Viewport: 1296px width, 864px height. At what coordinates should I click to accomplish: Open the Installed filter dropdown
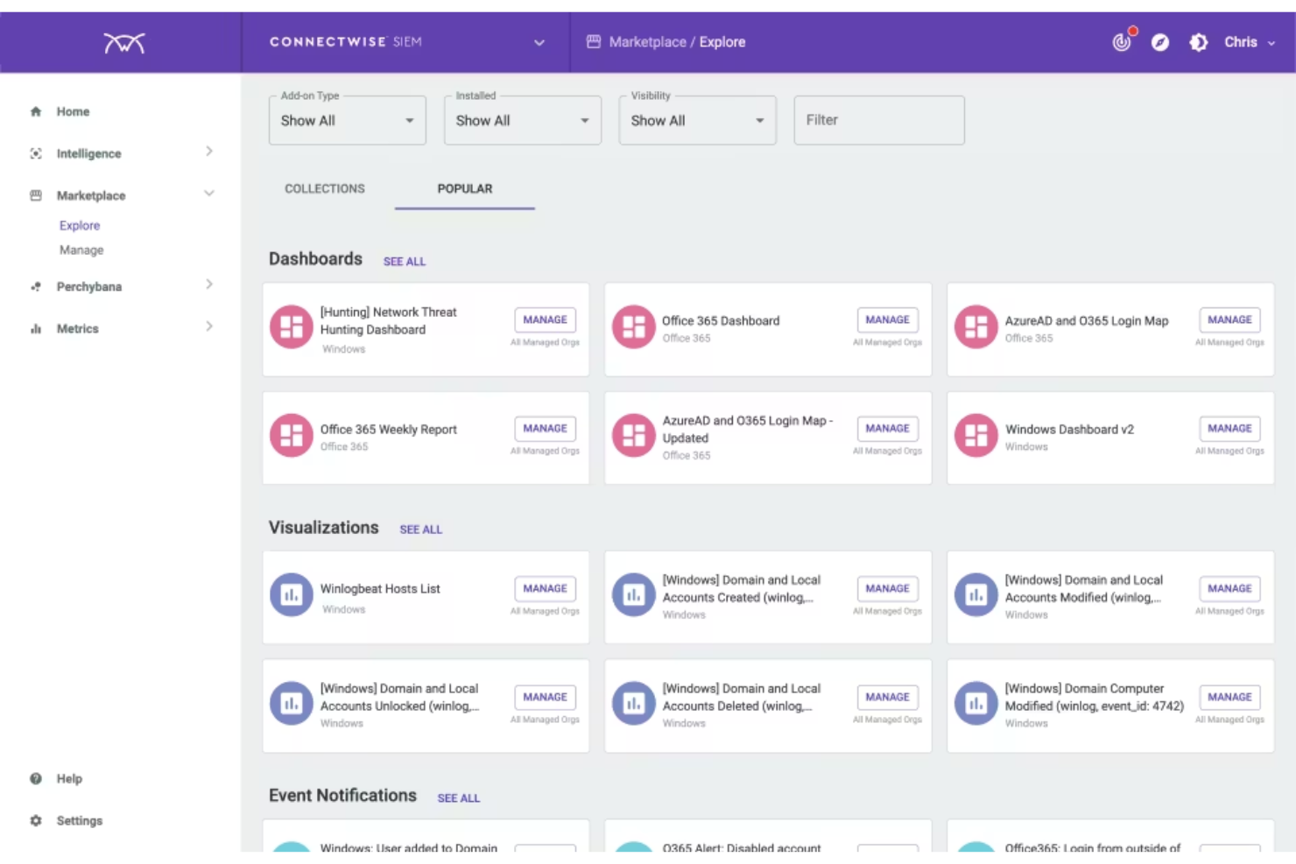pyautogui.click(x=523, y=120)
